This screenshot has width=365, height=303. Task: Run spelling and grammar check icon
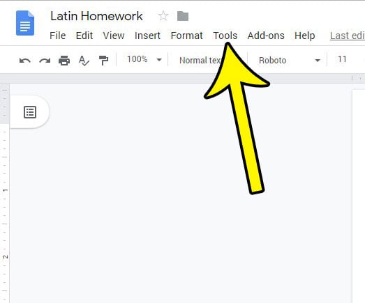(x=84, y=61)
